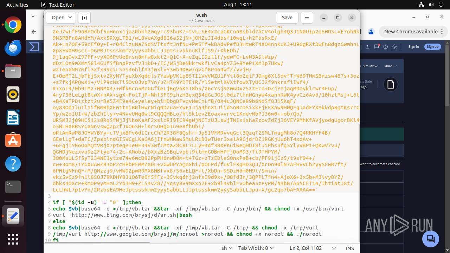450x253 pixels.
Task: Click the Chrome profile avatar icon
Action: (x=371, y=32)
